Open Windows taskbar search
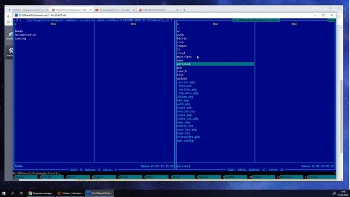350x197 pixels. pos(13,193)
